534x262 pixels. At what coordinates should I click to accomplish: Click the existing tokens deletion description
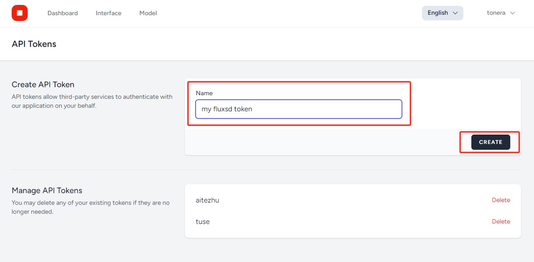90,207
